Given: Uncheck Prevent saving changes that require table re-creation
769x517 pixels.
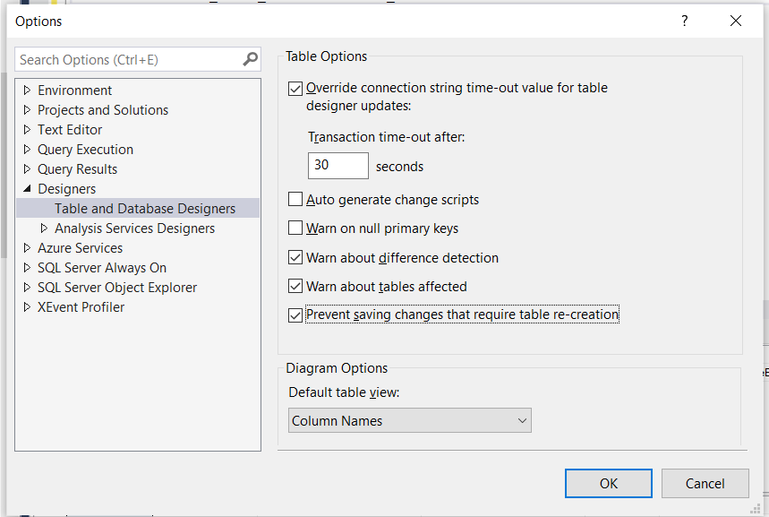Looking at the screenshot, I should coord(295,315).
